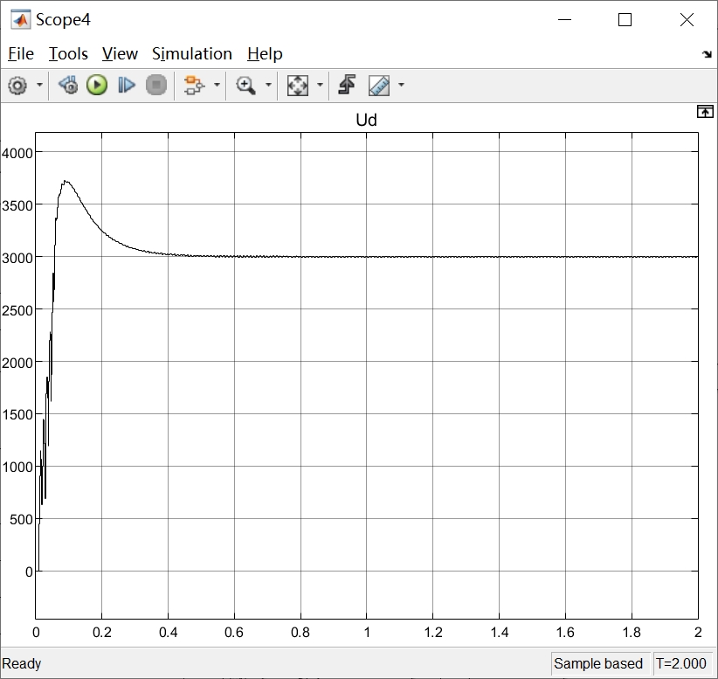
Task: Expand the configuration properties dropdown arrow
Action: (x=40, y=85)
